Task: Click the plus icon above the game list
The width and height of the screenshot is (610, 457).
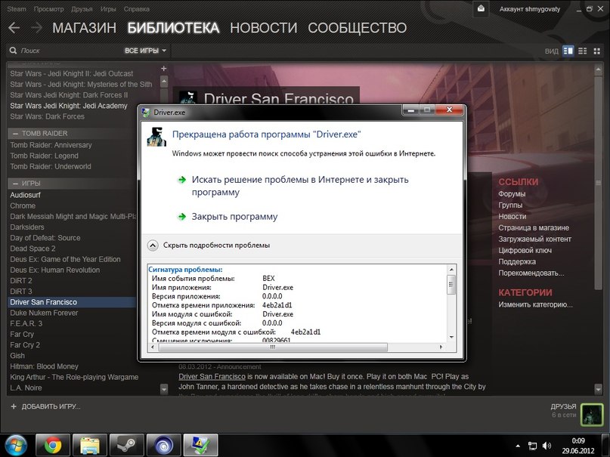Action: (x=164, y=69)
